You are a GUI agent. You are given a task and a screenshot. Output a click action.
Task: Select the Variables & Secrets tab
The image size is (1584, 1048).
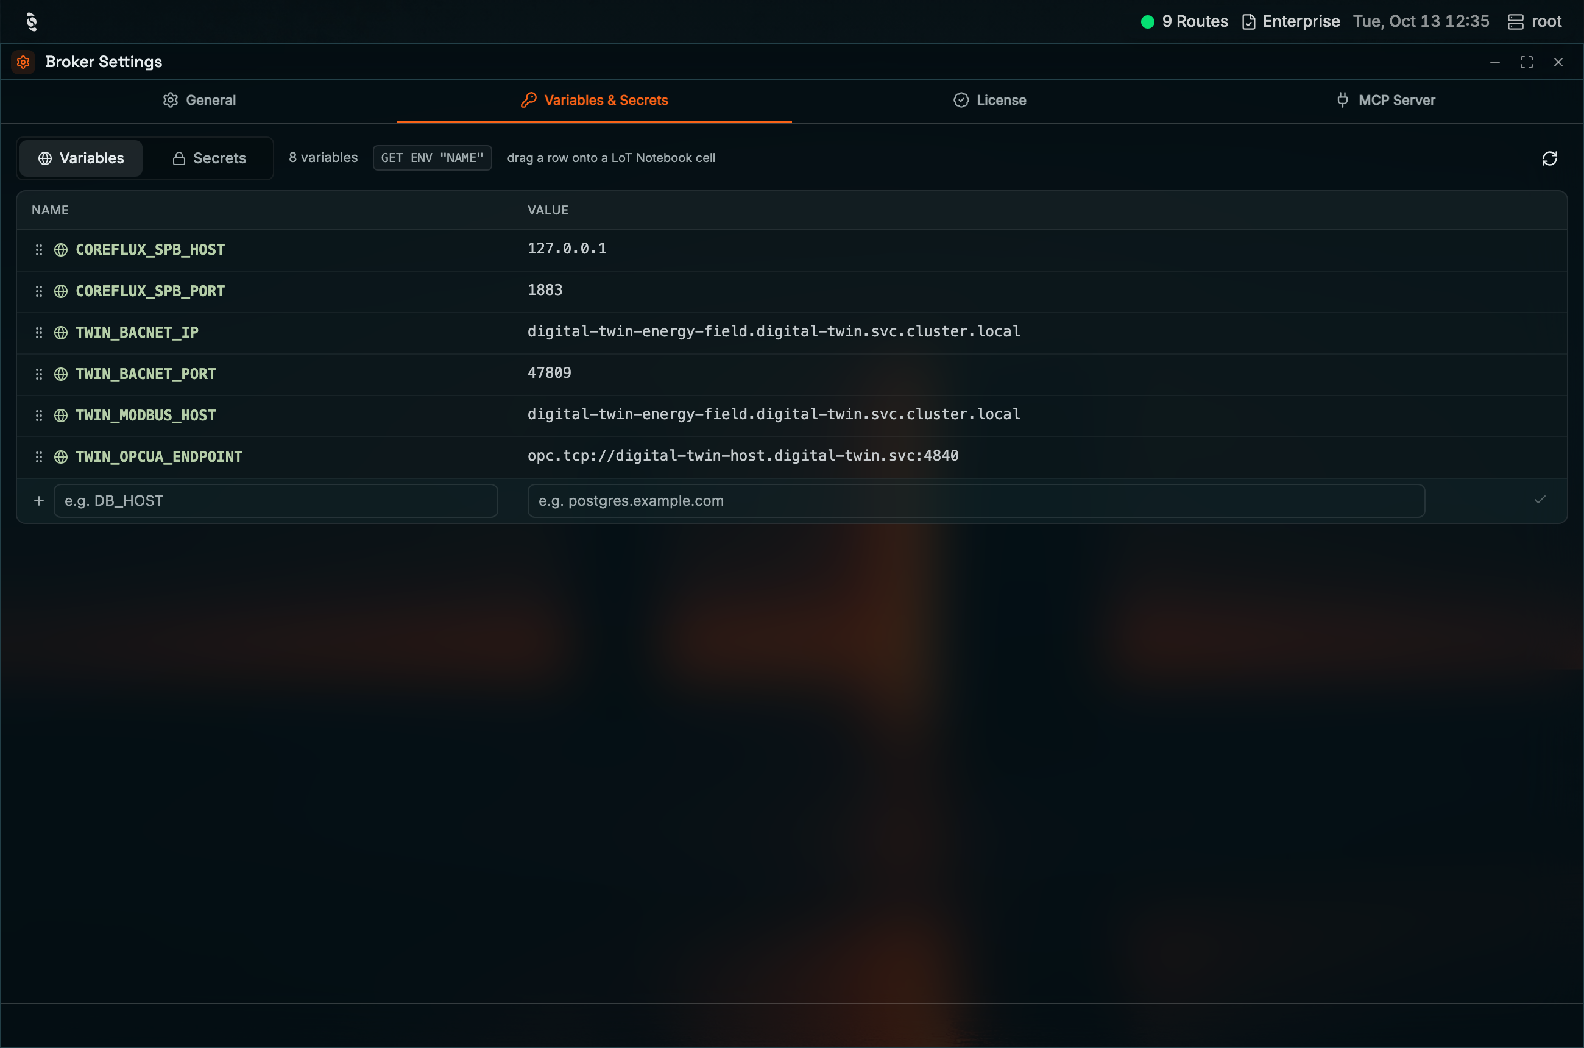click(x=594, y=101)
